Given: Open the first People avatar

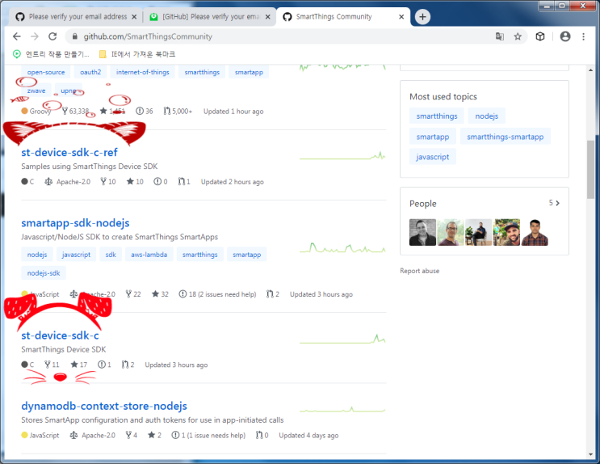Looking at the screenshot, I should [422, 232].
